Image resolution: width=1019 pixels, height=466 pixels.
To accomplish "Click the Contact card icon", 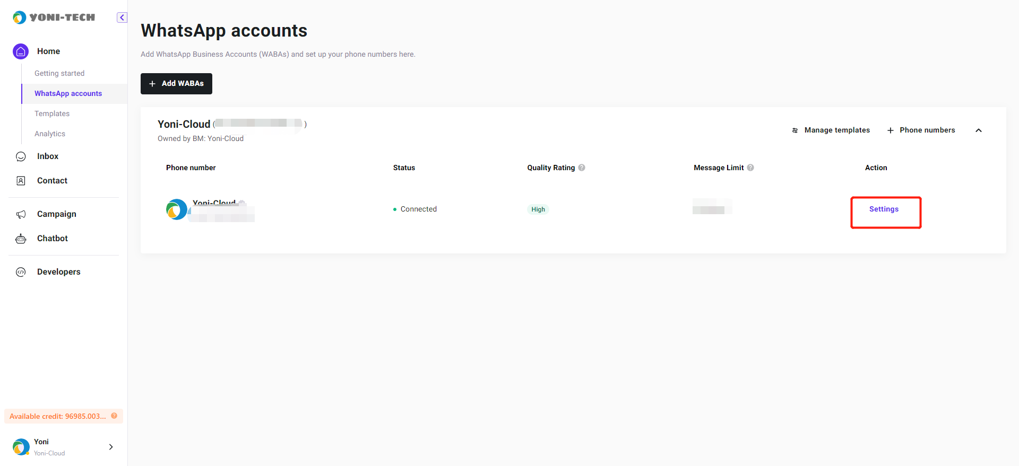I will pos(21,181).
